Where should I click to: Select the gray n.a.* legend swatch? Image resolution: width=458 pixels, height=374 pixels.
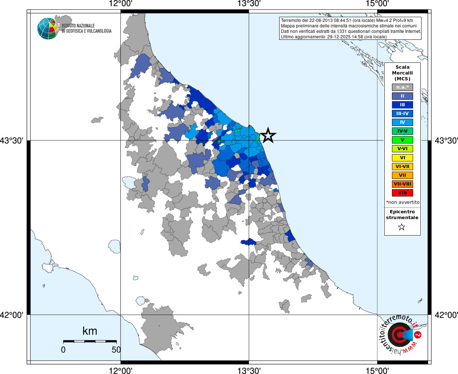pos(403,87)
